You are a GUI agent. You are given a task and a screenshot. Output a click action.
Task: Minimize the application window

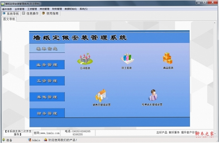point(199,3)
